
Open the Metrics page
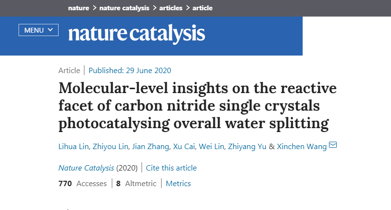pos(178,184)
